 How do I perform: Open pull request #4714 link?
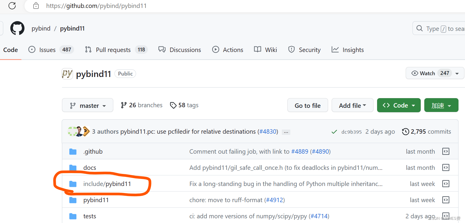point(319,216)
